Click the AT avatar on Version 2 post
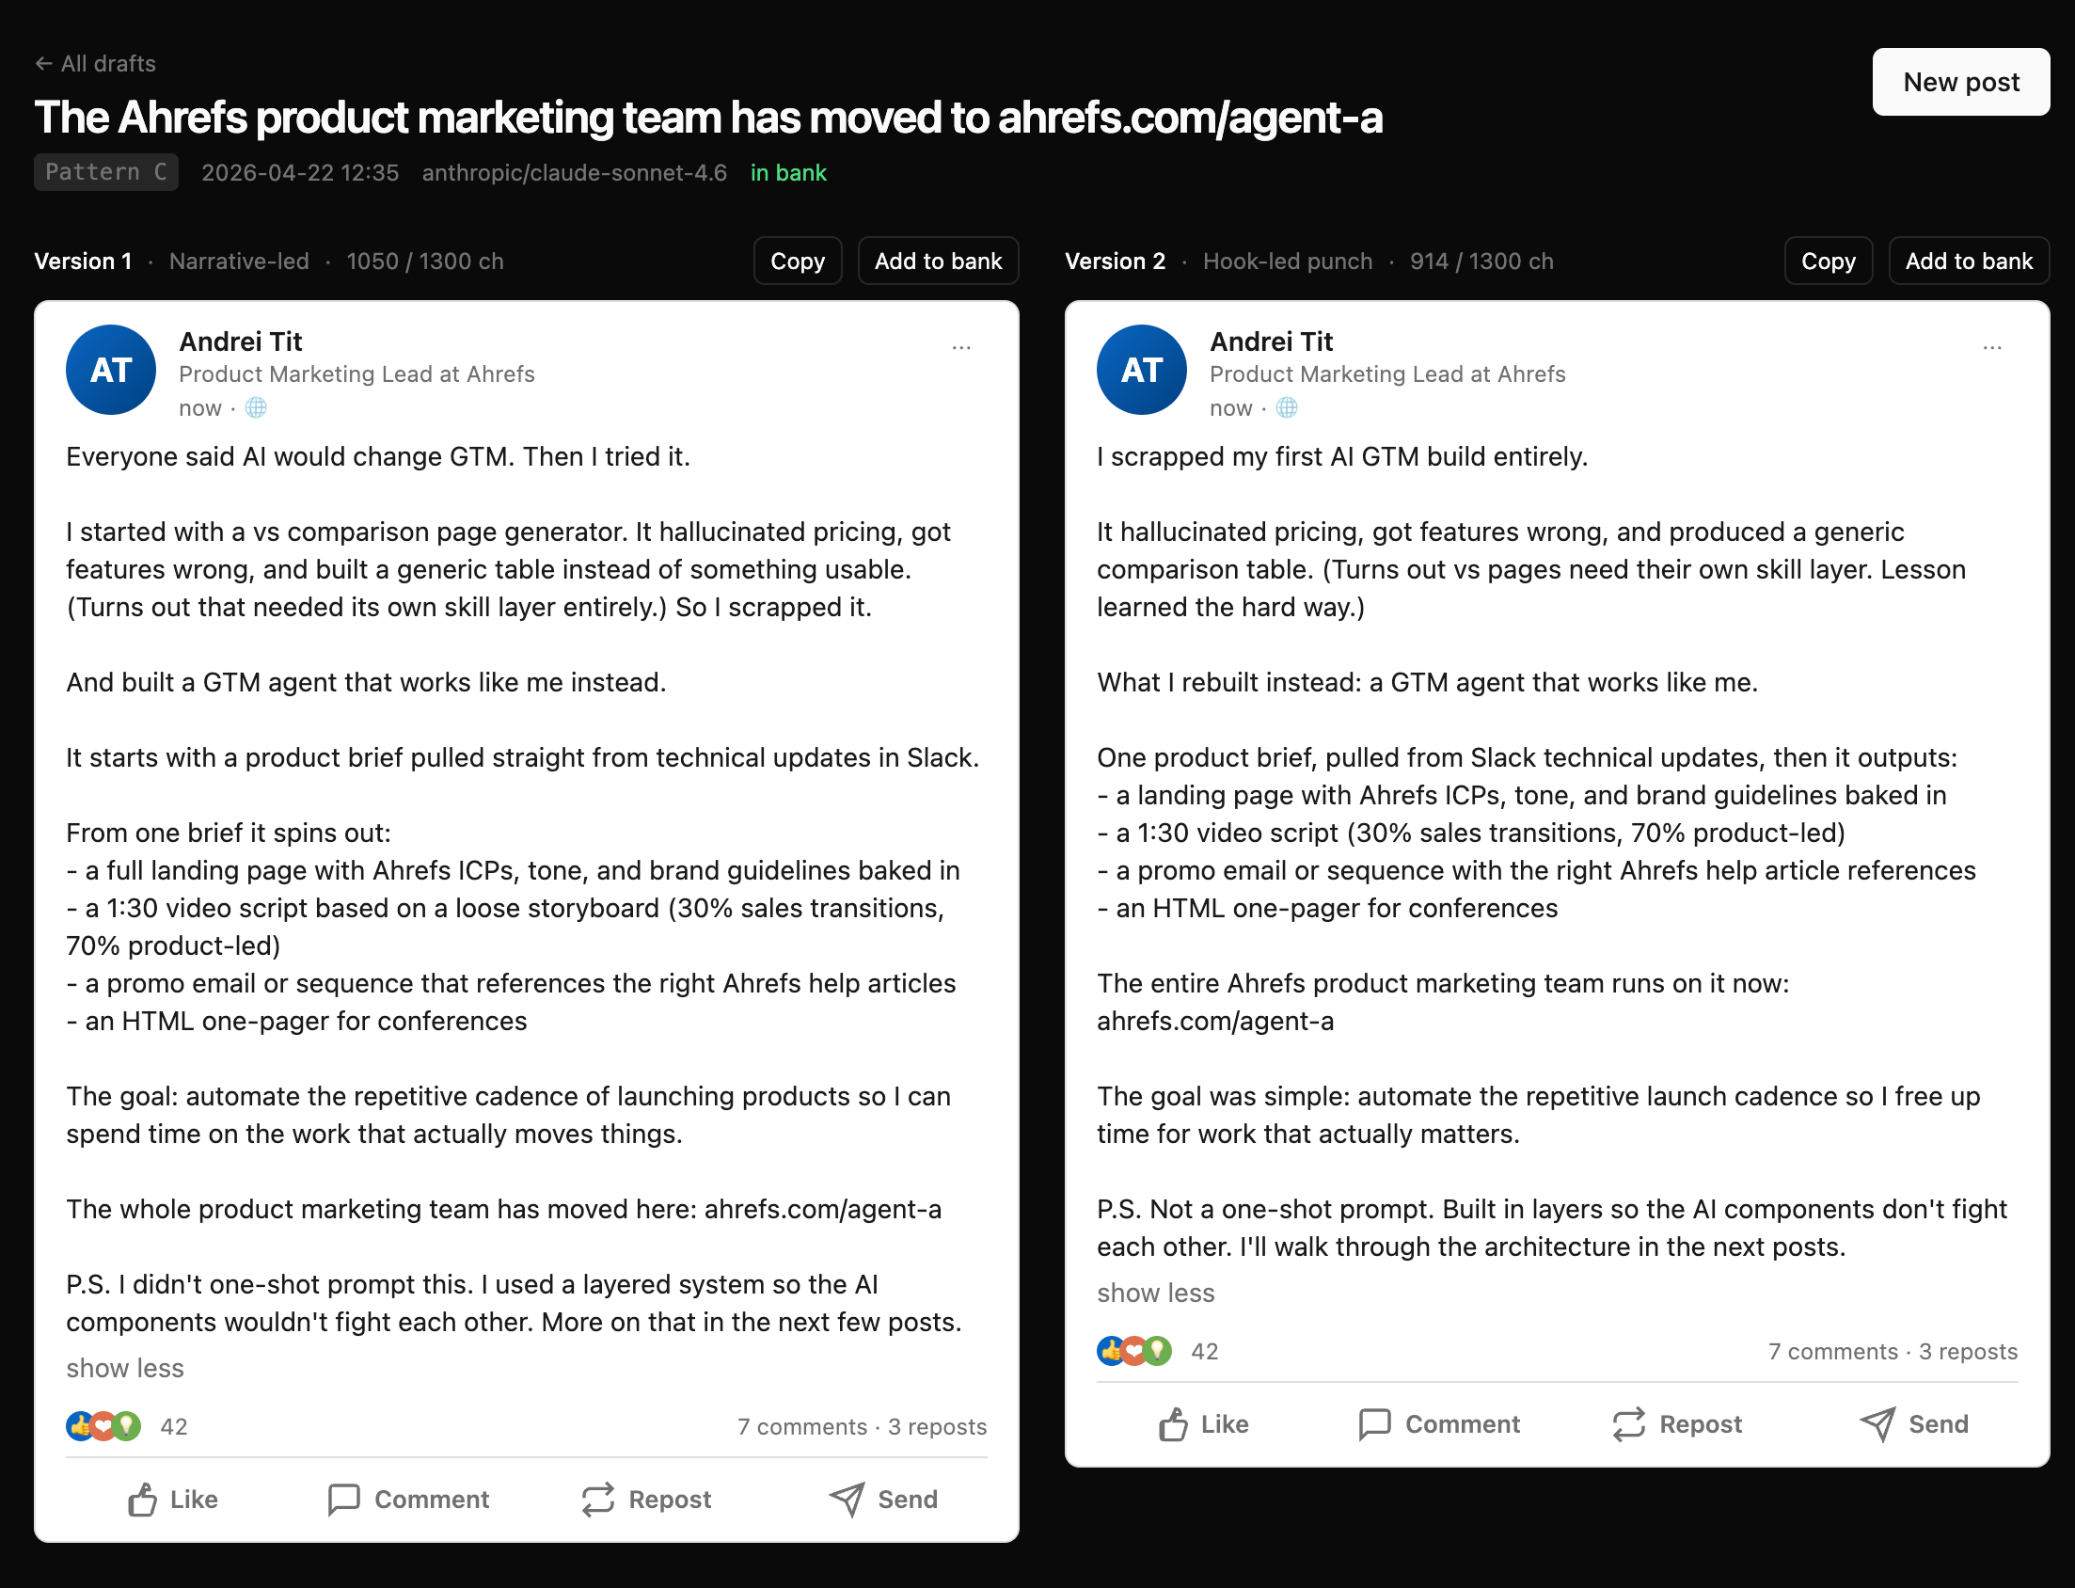 point(1142,370)
